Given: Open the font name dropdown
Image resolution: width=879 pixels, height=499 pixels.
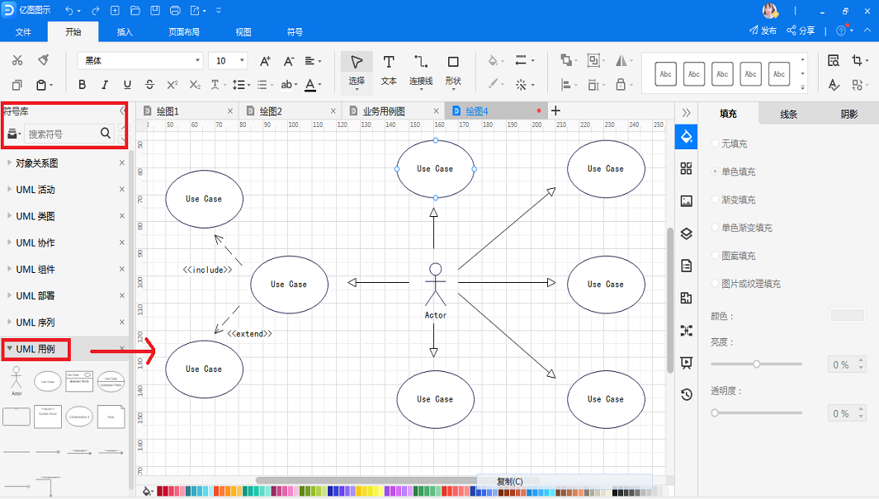Looking at the screenshot, I should 197,60.
